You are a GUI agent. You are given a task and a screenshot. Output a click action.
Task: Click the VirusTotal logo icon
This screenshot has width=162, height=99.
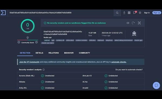point(3,13)
